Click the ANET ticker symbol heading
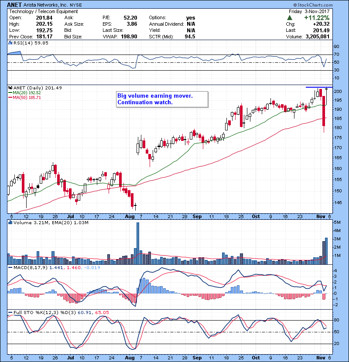 coord(16,5)
